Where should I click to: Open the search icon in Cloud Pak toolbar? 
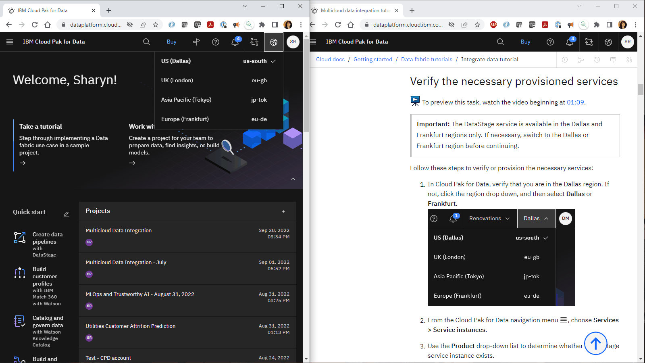[146, 42]
